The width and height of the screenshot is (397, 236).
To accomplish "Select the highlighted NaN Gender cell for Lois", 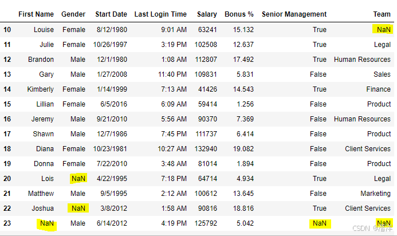I will 78,179.
